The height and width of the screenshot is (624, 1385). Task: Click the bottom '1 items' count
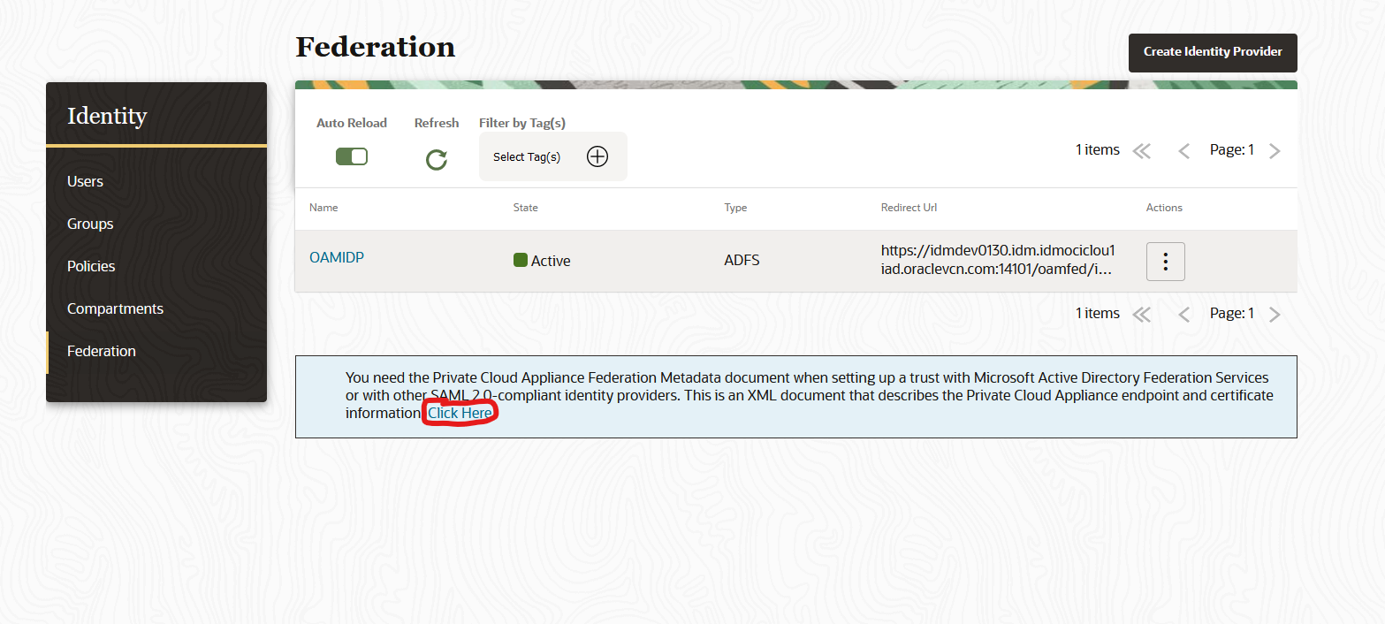click(1098, 314)
